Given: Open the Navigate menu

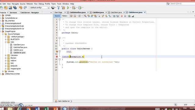Looking at the screenshot, I should pos(15,4).
